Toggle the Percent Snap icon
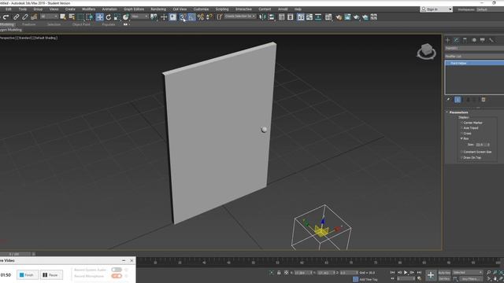 201,17
